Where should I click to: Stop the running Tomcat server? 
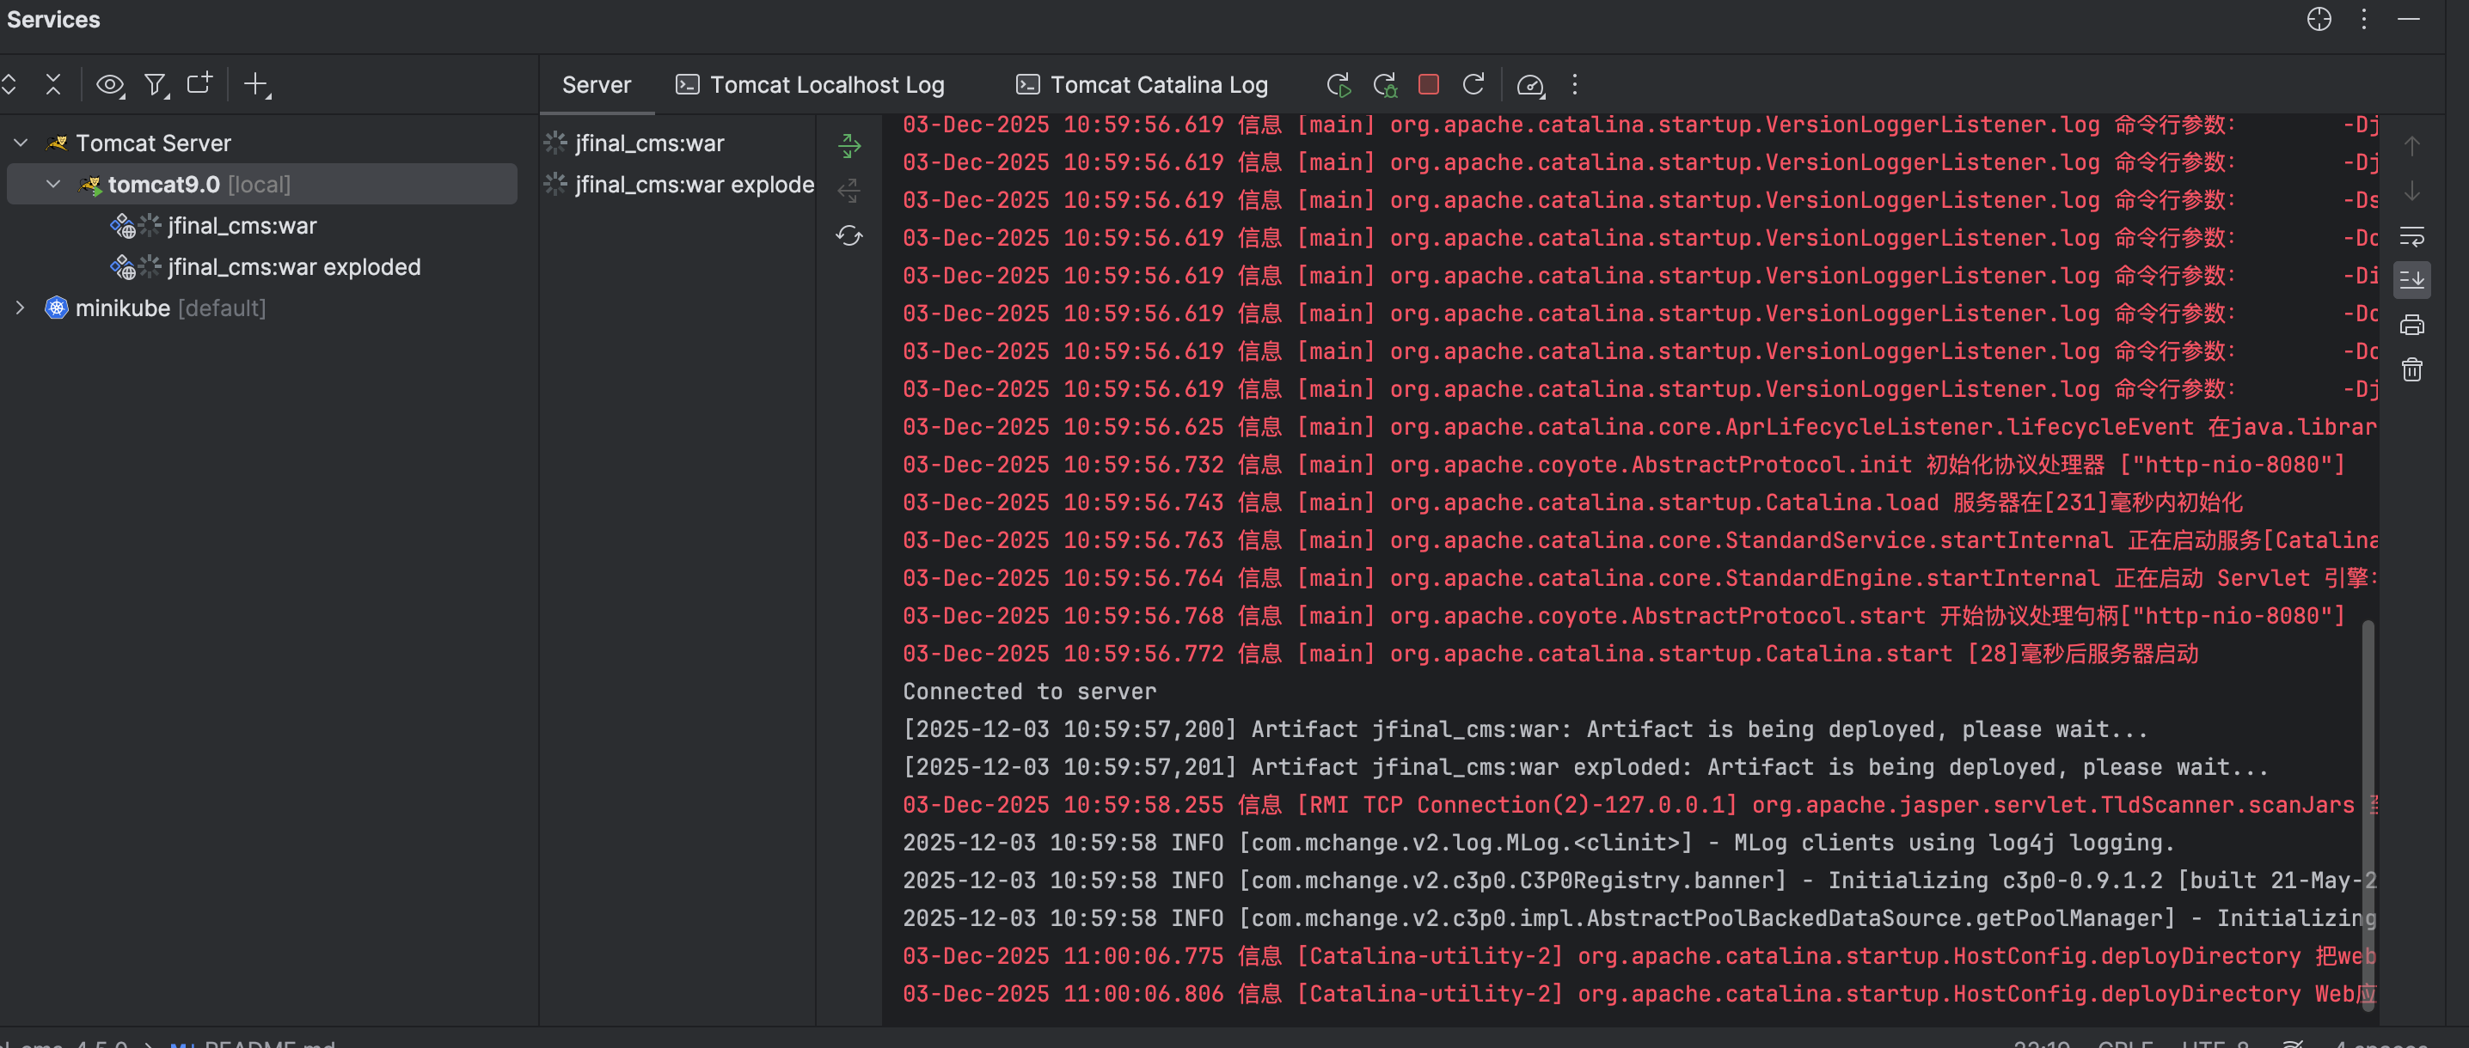[x=1428, y=85]
